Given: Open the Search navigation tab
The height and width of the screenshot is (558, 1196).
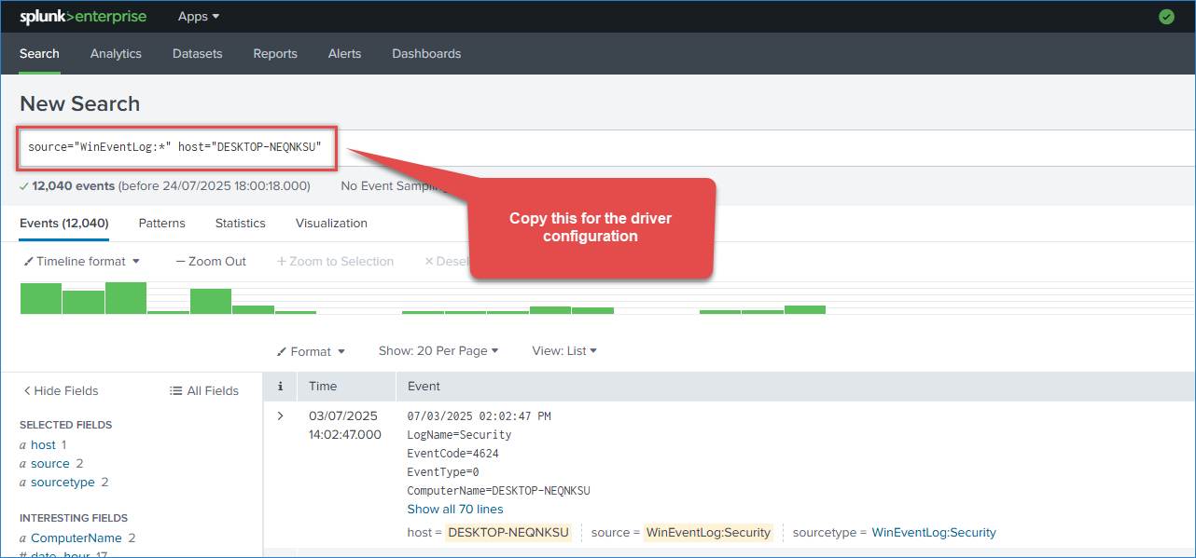Looking at the screenshot, I should [39, 54].
